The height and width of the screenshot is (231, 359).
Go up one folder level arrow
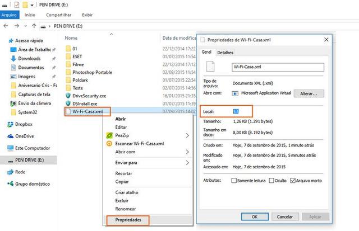(34, 26)
